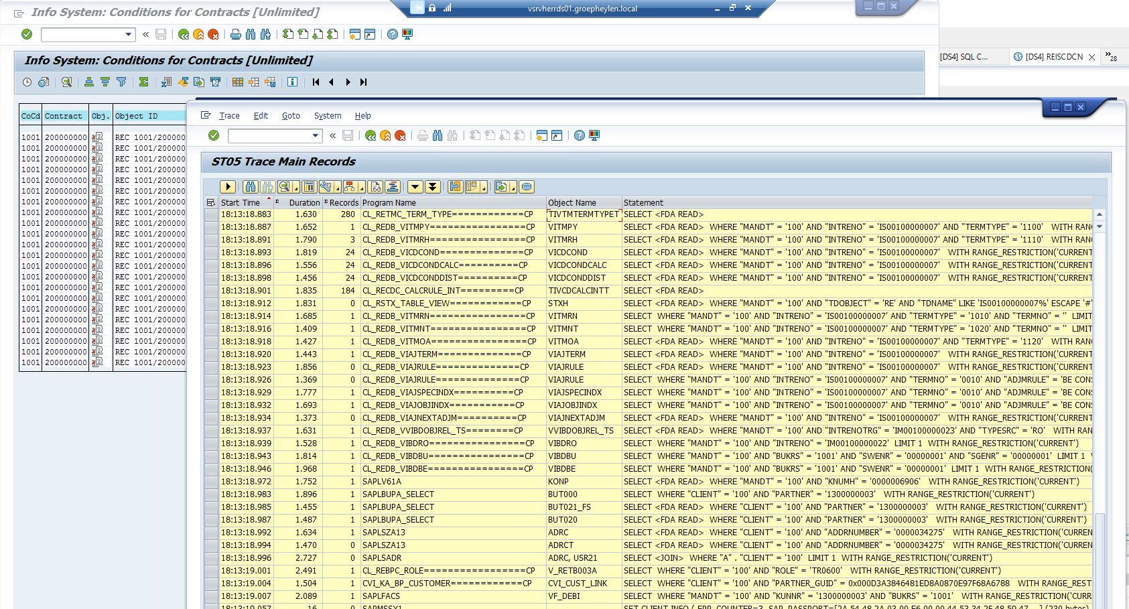This screenshot has height=609, width=1129.
Task: Open the command field dropdown in ST05 window
Action: [x=316, y=136]
